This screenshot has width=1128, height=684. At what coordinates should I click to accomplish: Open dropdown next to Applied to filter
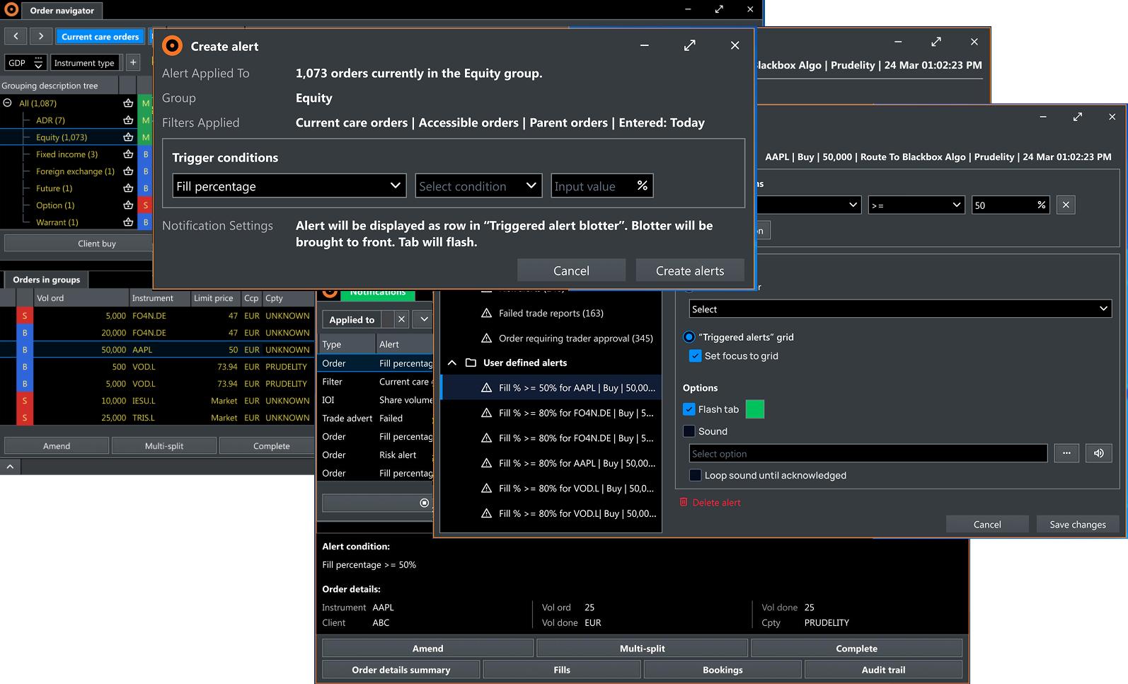423,319
